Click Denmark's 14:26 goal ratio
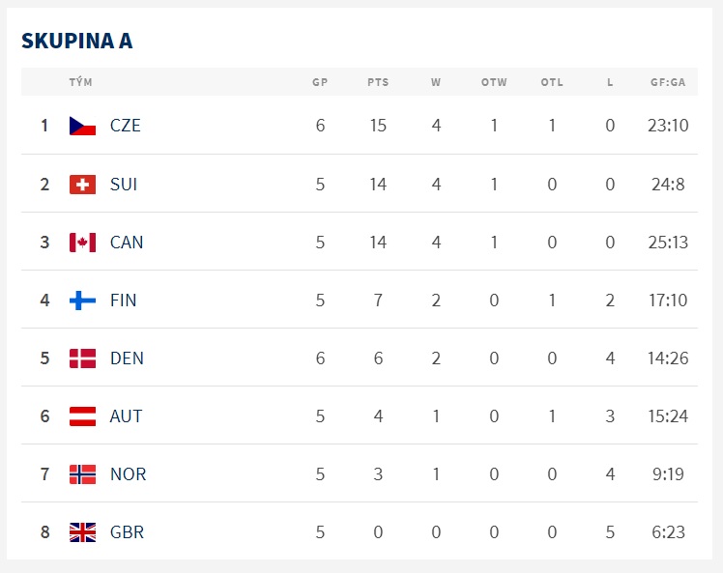The width and height of the screenshot is (723, 573). (x=668, y=358)
